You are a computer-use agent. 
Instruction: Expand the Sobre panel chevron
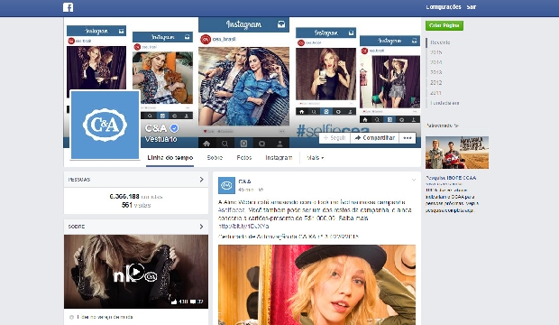201,227
